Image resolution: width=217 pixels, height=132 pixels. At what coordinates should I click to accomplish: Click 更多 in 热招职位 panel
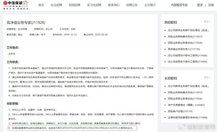click(x=207, y=22)
